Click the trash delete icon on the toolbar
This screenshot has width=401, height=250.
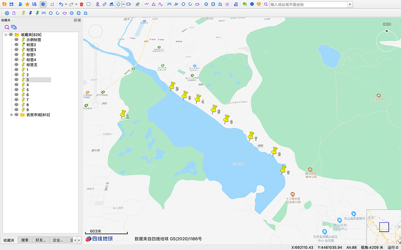(x=81, y=4)
